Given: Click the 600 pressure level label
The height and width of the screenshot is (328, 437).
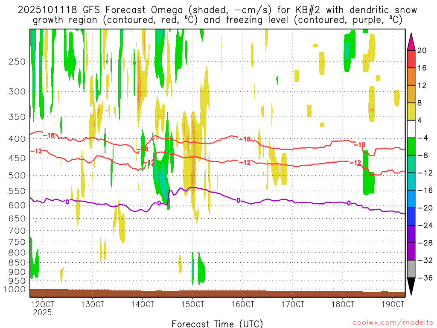Looking at the screenshot, I should 17,205.
